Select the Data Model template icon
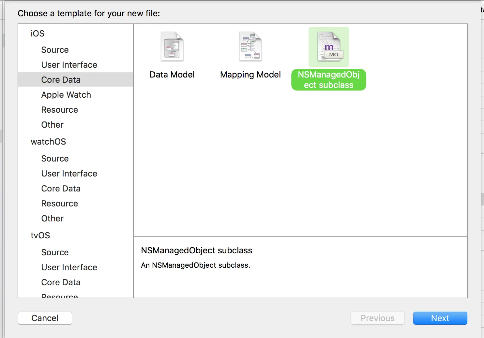 tap(172, 47)
